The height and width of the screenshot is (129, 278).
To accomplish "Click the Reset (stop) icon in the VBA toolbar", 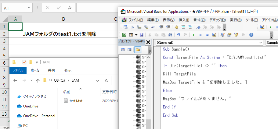I will pyautogui.click(x=207, y=35).
